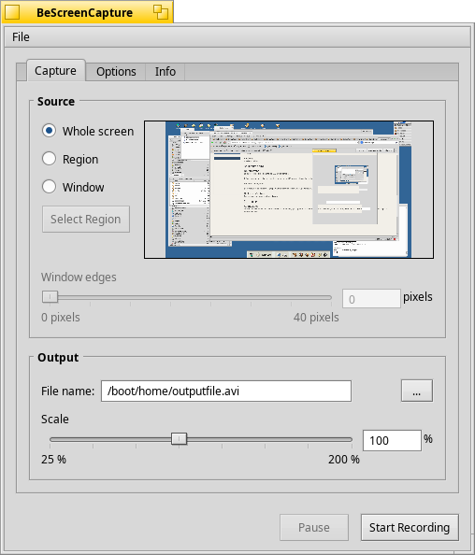The image size is (475, 555).
Task: Click the screen preview thumbnail
Action: (x=289, y=190)
